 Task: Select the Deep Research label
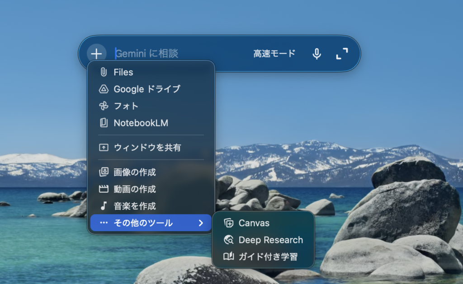click(x=270, y=240)
